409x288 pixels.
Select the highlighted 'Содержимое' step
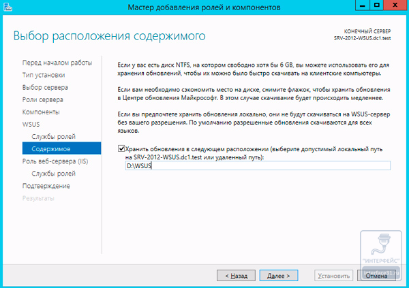click(x=50, y=148)
